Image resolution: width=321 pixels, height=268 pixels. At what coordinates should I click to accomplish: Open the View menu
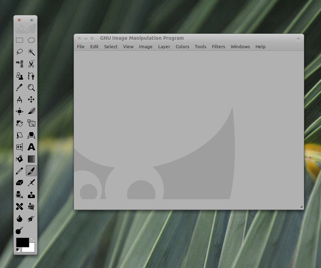click(x=128, y=46)
